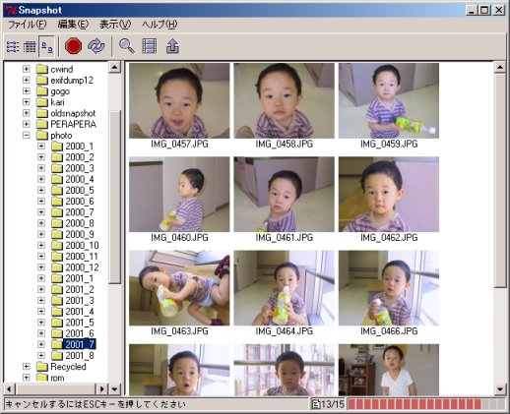Viewport: 510px width, 414px height.
Task: Select the 2000_2 tree item
Action: point(80,157)
